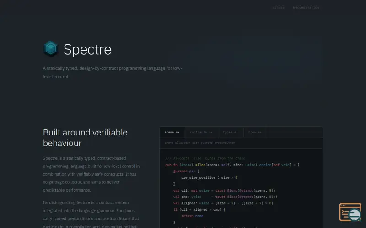Click the "Allocate size bytes from the arena" comment
The width and height of the screenshot is (366, 228).
point(205,158)
